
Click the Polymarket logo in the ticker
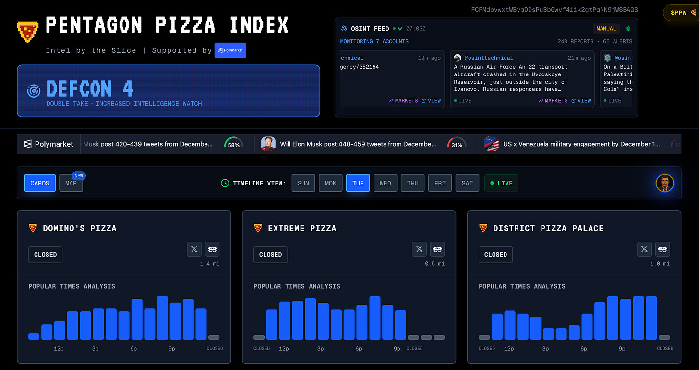49,144
